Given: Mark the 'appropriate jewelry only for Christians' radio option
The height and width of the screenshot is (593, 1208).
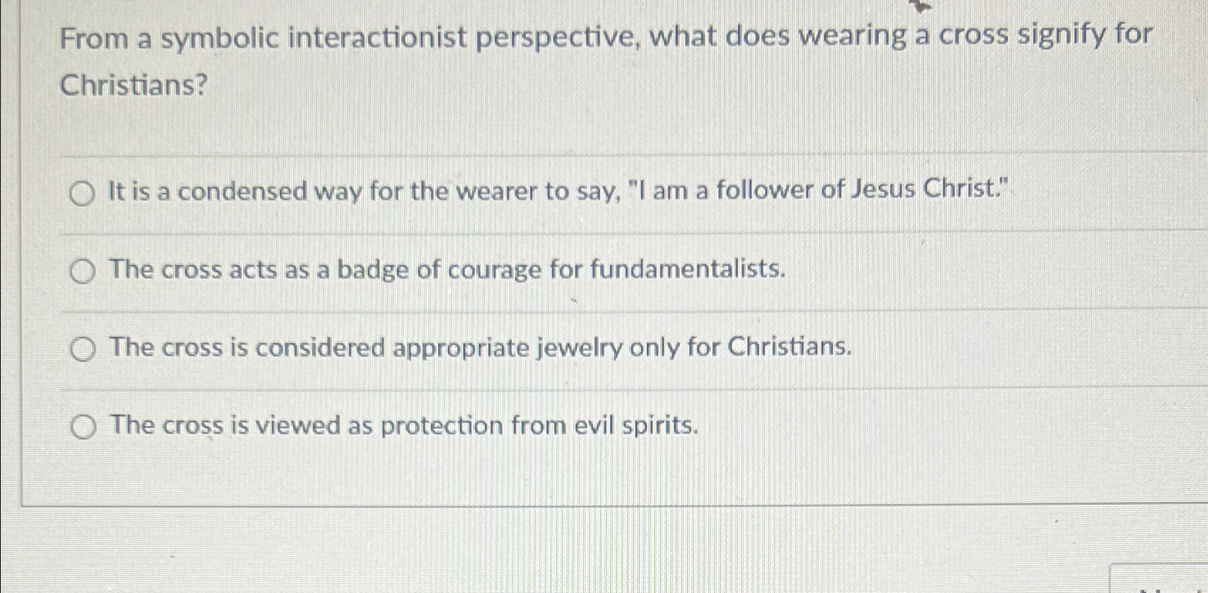Looking at the screenshot, I should (82, 349).
